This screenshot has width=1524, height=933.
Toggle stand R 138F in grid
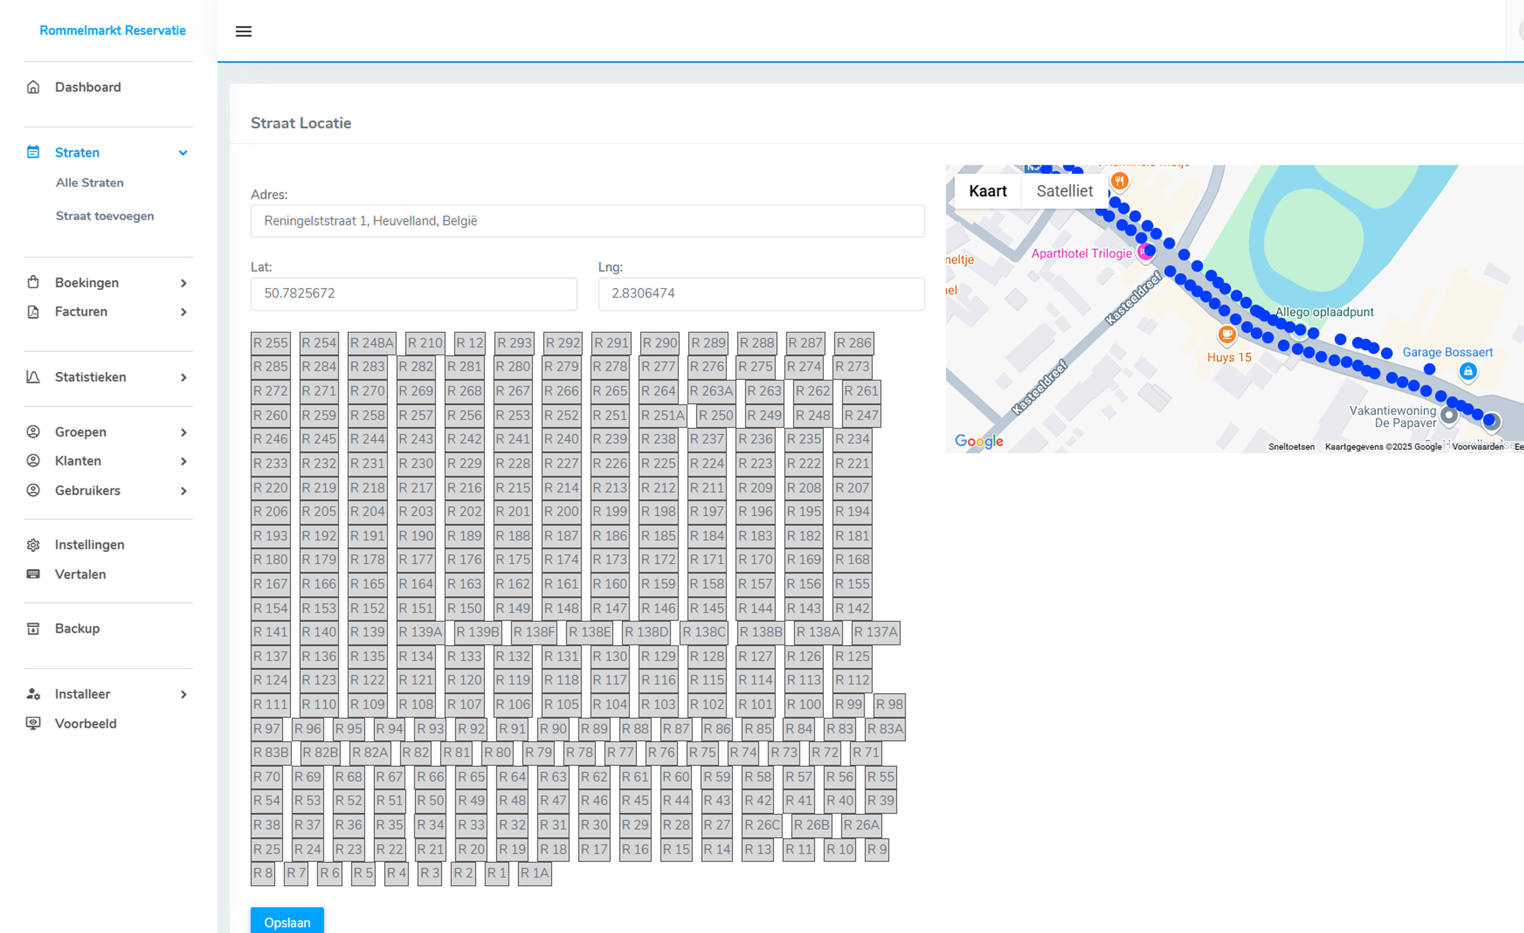pos(534,632)
